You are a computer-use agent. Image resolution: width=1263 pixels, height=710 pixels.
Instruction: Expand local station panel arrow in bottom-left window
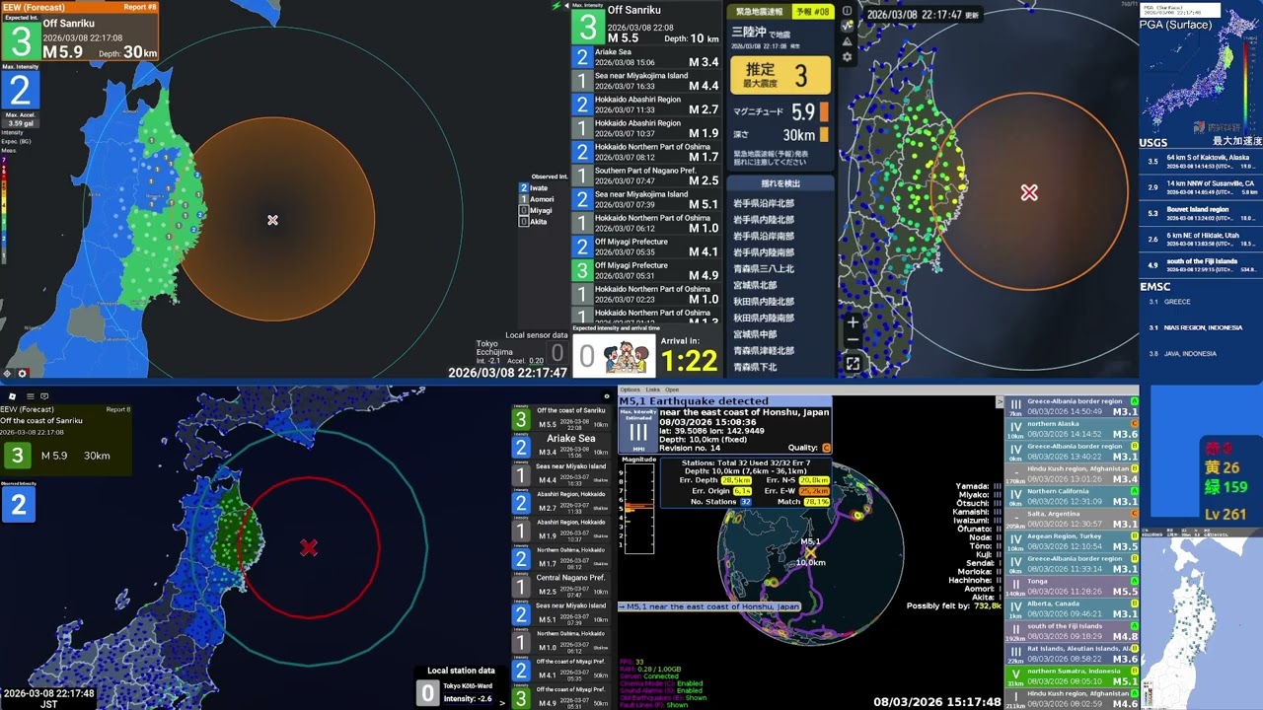click(502, 702)
